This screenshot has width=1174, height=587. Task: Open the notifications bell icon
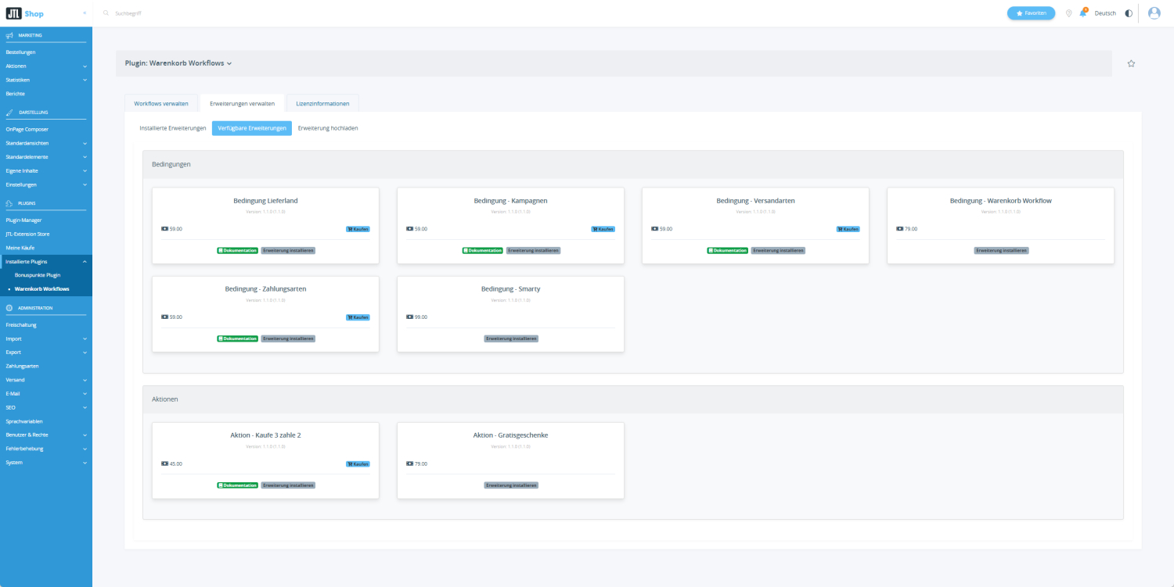(1083, 13)
